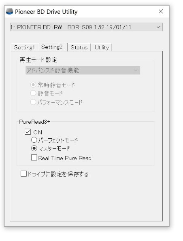Open the drive selection dropdown

coord(86,27)
